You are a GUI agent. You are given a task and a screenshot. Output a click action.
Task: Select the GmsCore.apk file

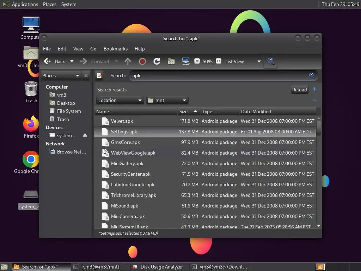point(205,143)
